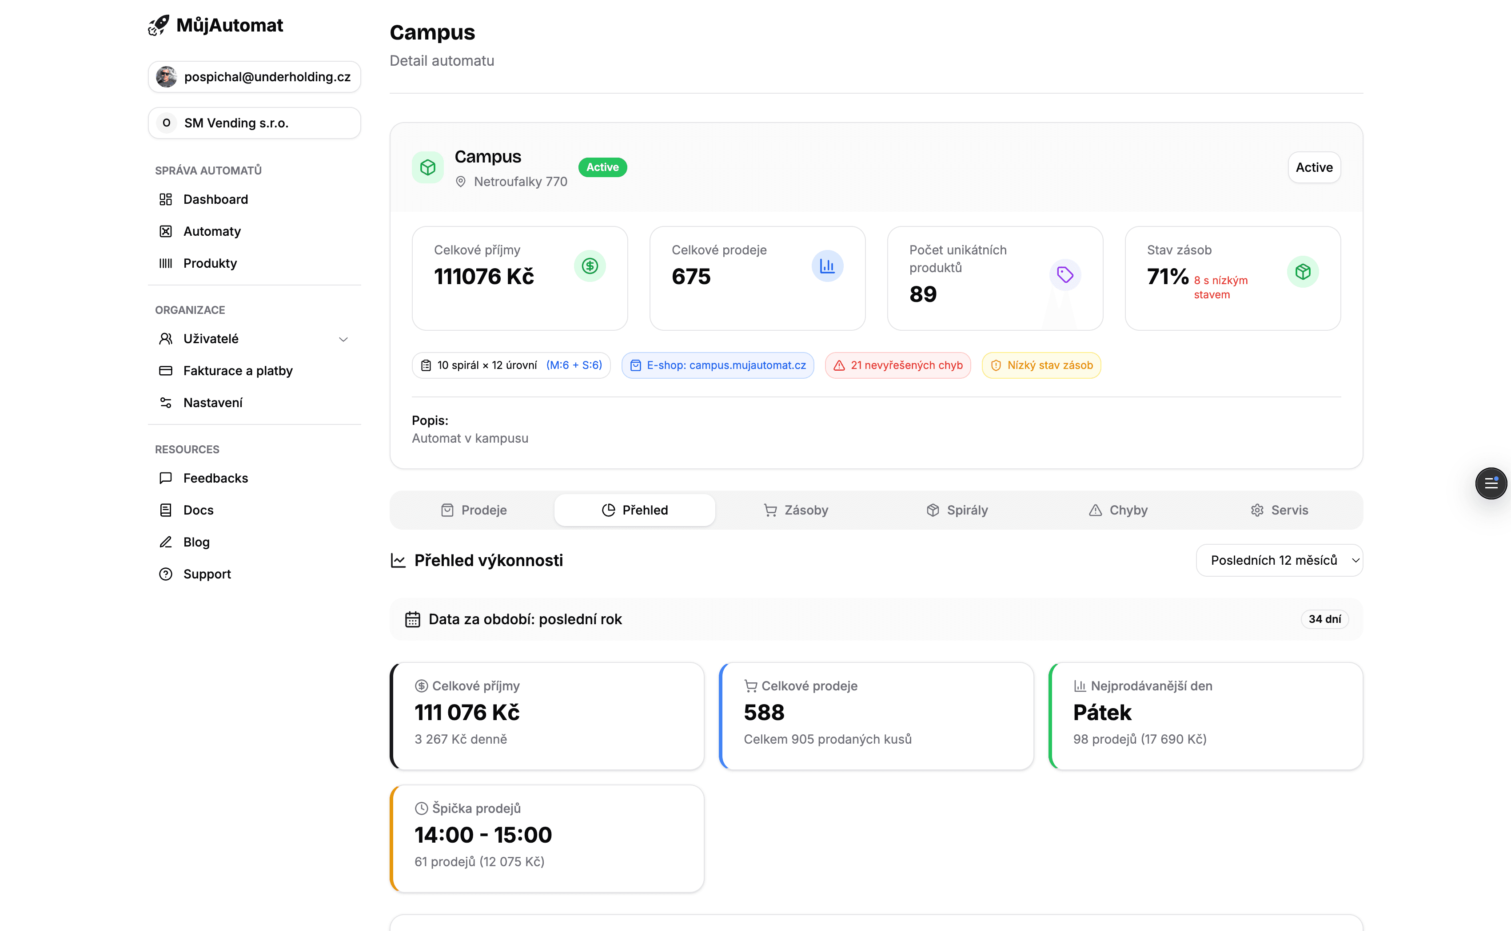Click the purple tag products icon
Screen dimensions: 1511x931
pyautogui.click(x=1064, y=275)
